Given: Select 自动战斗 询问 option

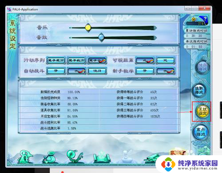Looking at the screenshot, I should tap(97, 71).
